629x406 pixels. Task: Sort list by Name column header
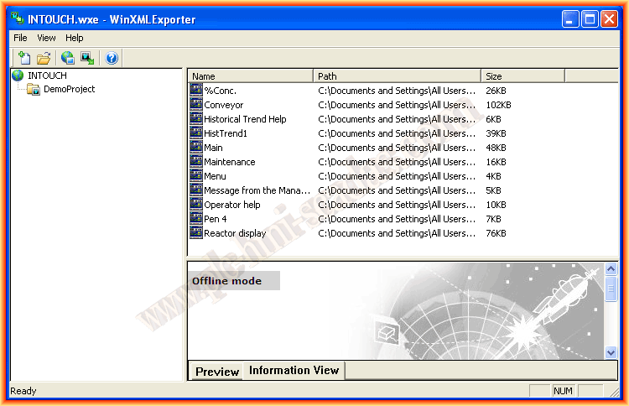tap(250, 76)
